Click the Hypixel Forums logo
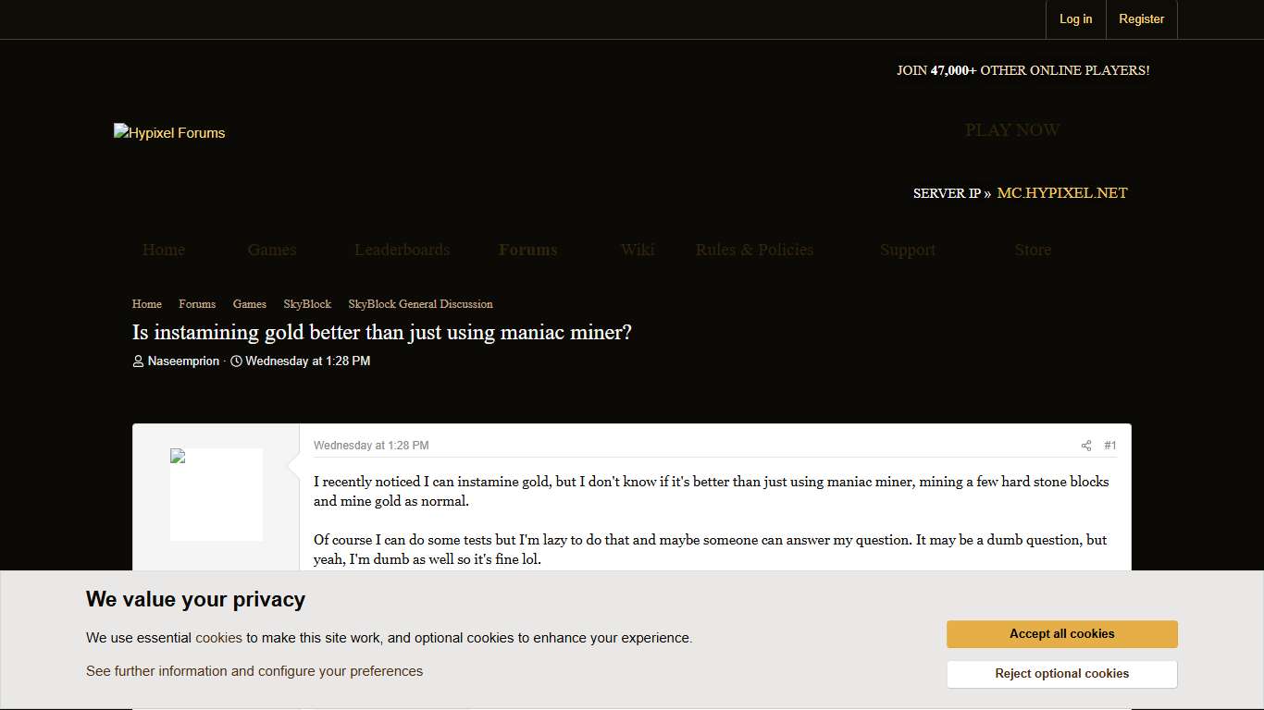Viewport: 1264px width, 710px height. coord(169,132)
